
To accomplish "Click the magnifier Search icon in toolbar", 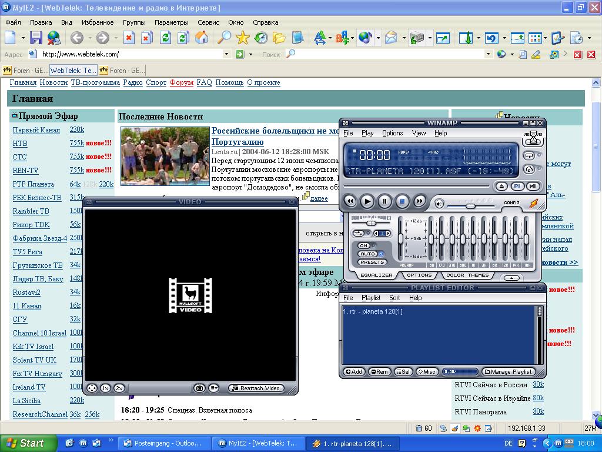I will (x=224, y=38).
